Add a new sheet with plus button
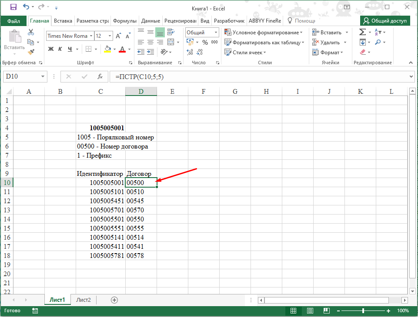The width and height of the screenshot is (418, 317). click(x=114, y=300)
